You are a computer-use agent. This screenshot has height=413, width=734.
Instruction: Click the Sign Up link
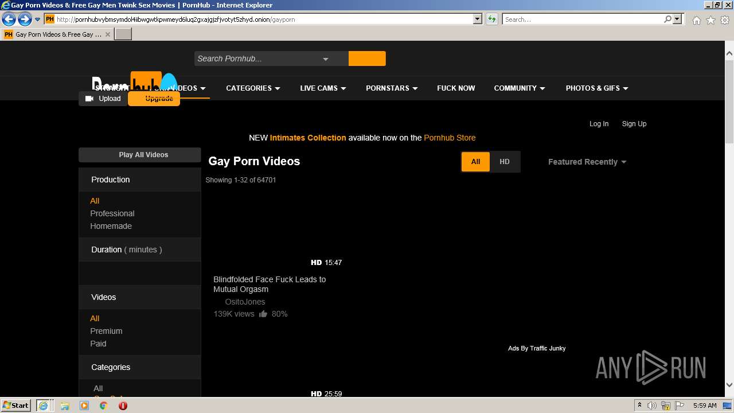tap(634, 124)
